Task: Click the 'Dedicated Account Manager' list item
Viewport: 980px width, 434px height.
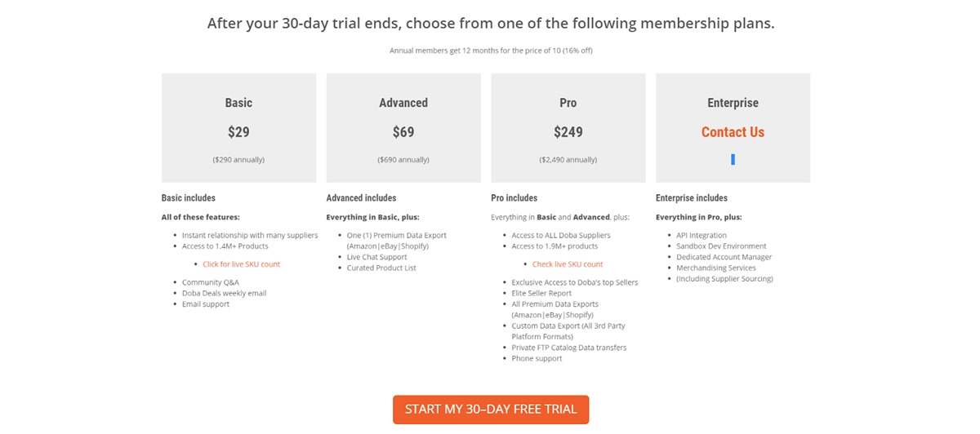Action: pyautogui.click(x=724, y=257)
